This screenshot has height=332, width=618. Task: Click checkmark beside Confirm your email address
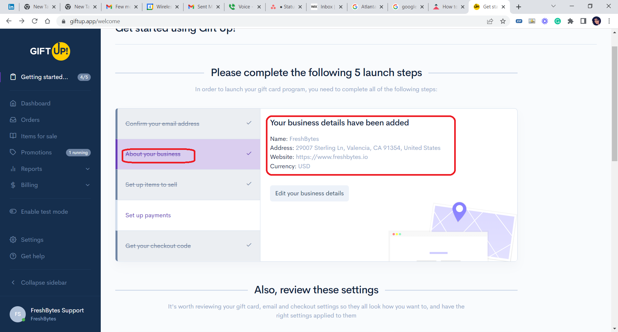point(249,123)
